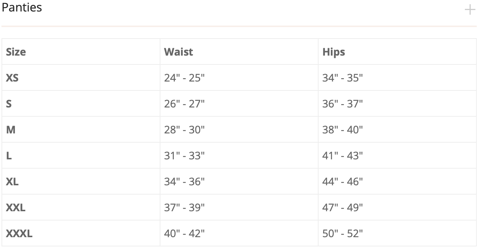The width and height of the screenshot is (479, 252).
Task: Expand the Panties section plus icon
Action: pos(470,10)
